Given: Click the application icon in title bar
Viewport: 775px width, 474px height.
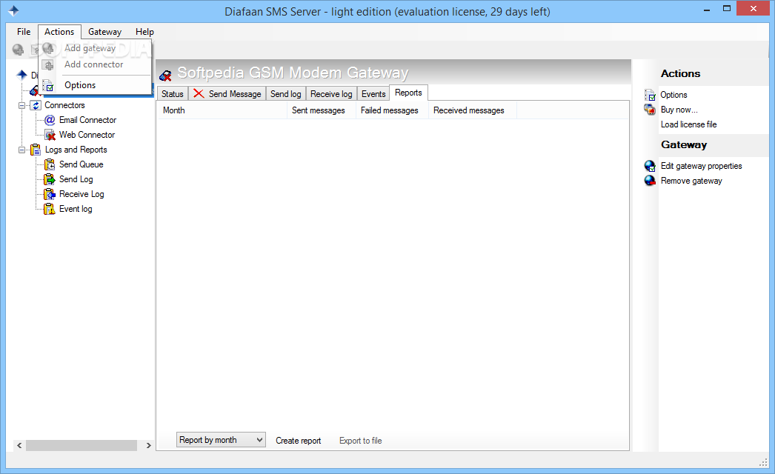Looking at the screenshot, I should (x=13, y=11).
